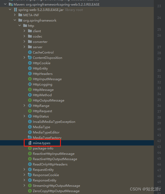The height and width of the screenshot is (194, 165).
Task: Collapse the spring-web-5.2.3.RELEASE.jar root
Action: tap(10, 10)
